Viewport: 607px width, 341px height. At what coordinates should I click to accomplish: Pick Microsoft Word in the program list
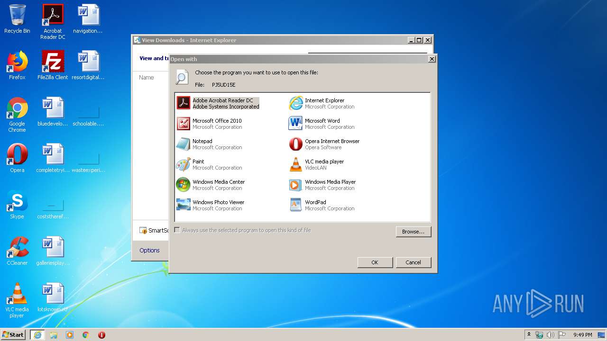pos(322,124)
